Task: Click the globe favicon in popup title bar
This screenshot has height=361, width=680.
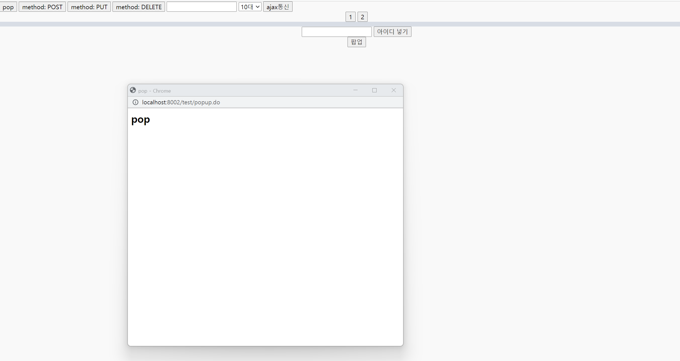Action: 133,90
